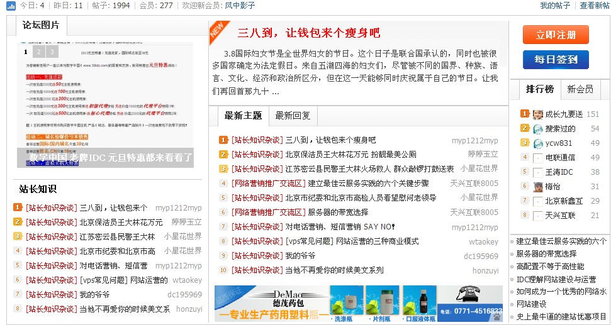
Task: Open IDC理解网站建设与运营 sidebar link
Action: click(556, 280)
